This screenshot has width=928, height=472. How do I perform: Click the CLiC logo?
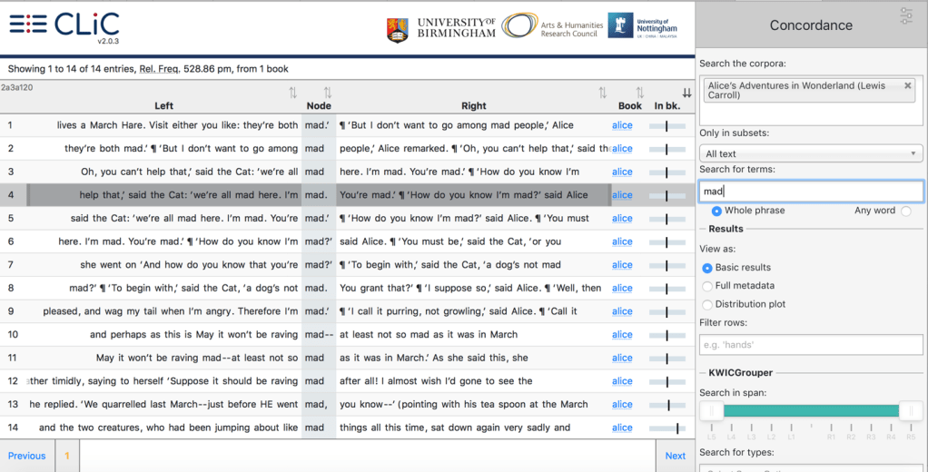(x=64, y=26)
